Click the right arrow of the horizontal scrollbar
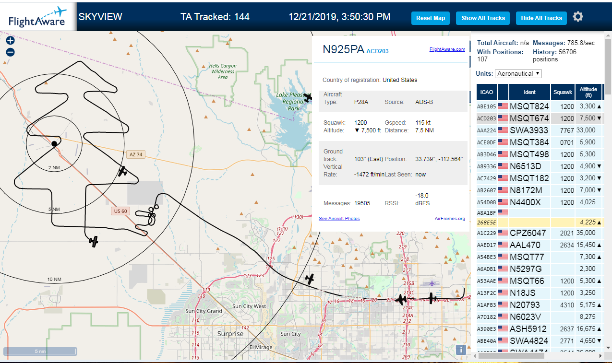Screen dimensions: 612x363 click(600, 356)
